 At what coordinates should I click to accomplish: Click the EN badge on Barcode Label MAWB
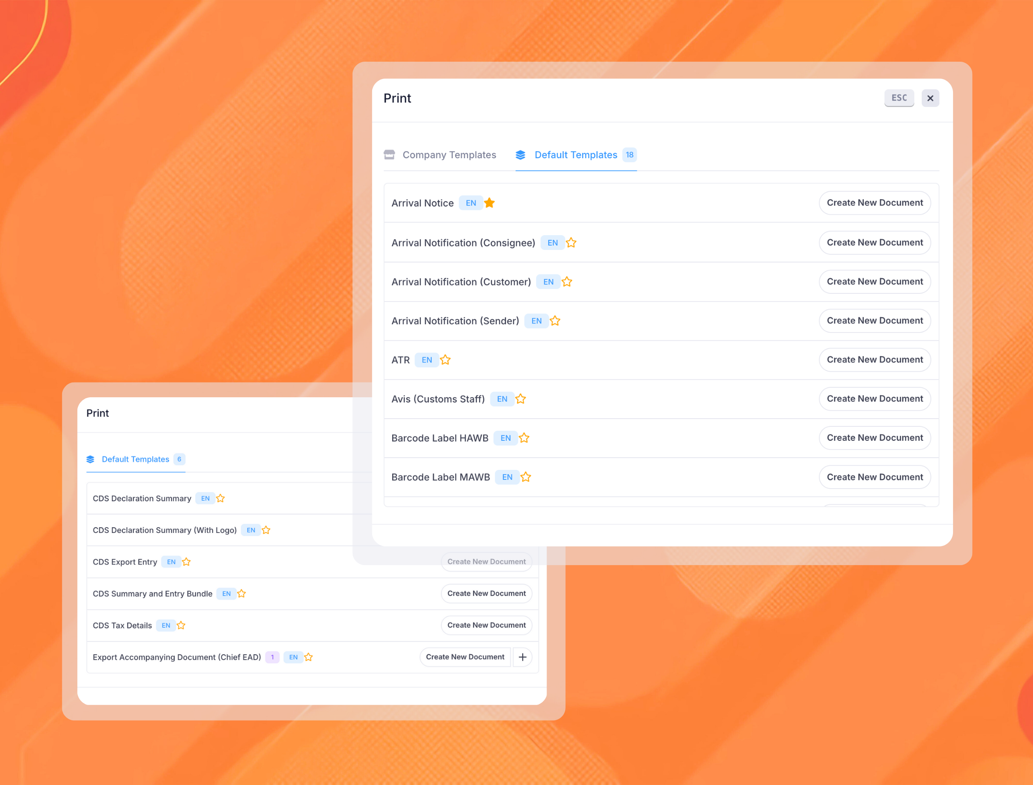click(x=507, y=477)
